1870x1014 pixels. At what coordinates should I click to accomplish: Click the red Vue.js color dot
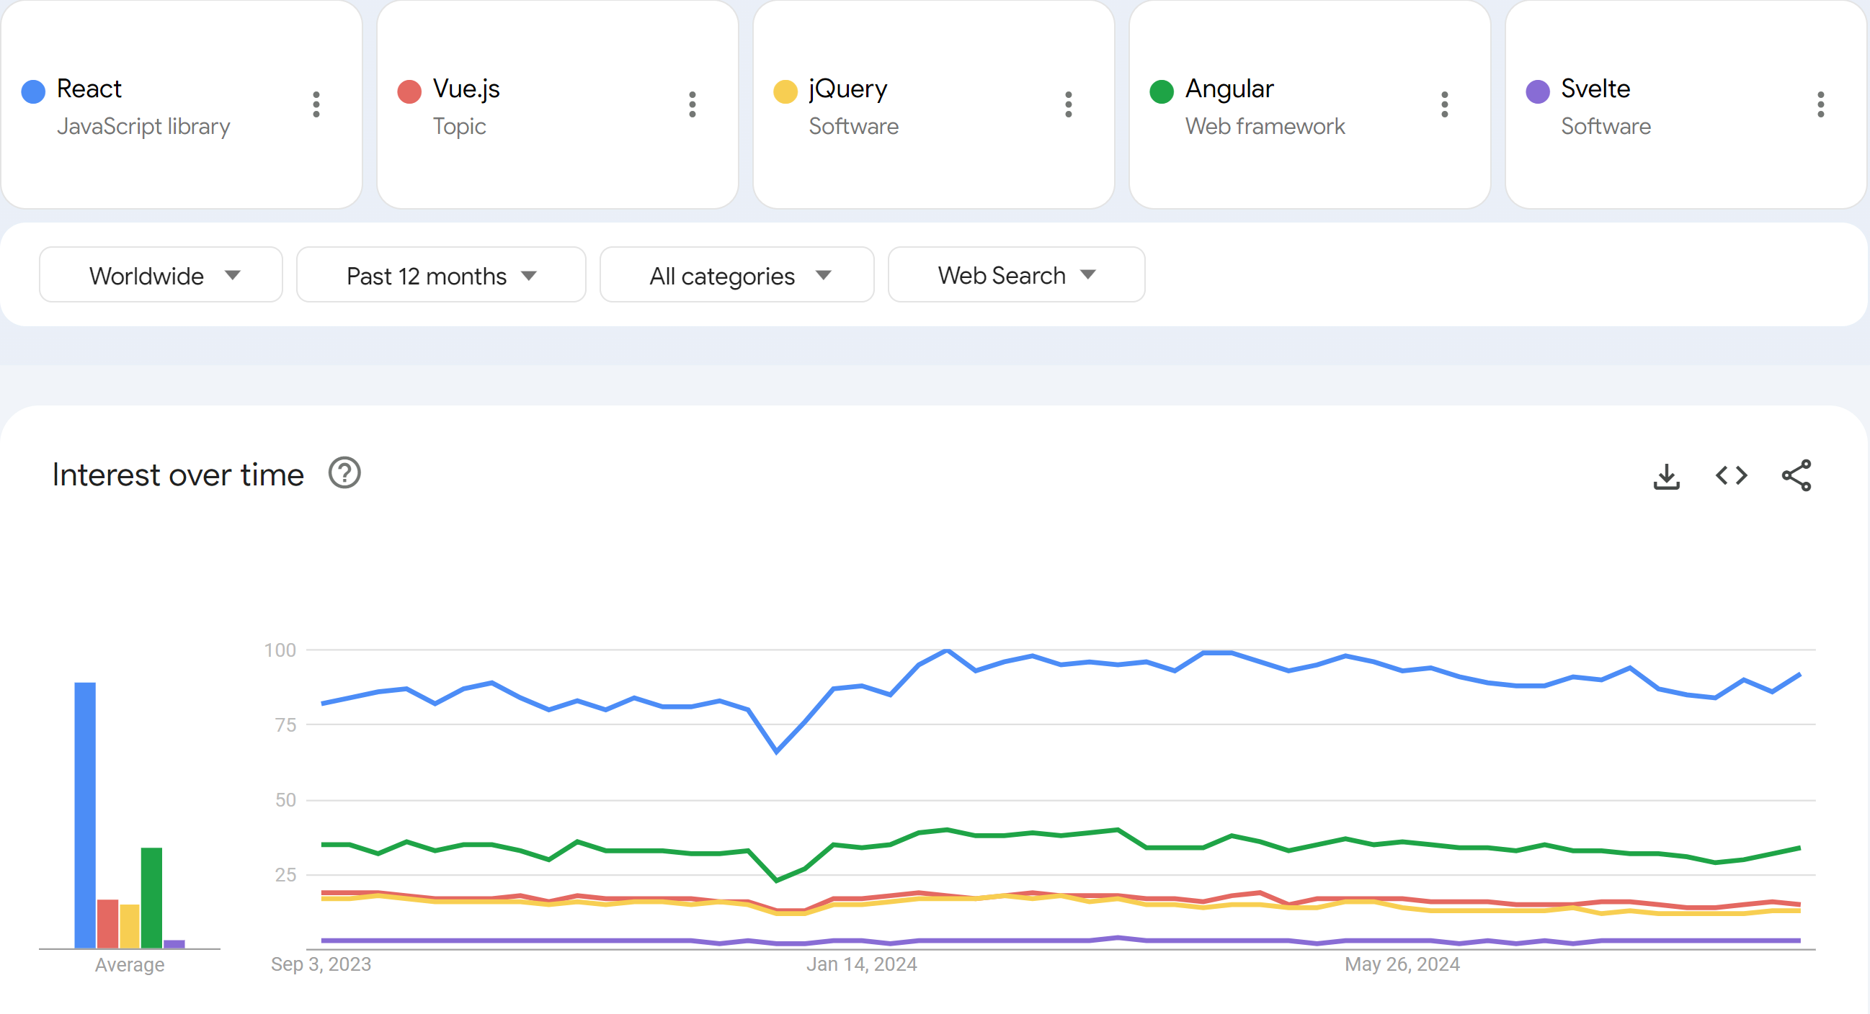409,91
